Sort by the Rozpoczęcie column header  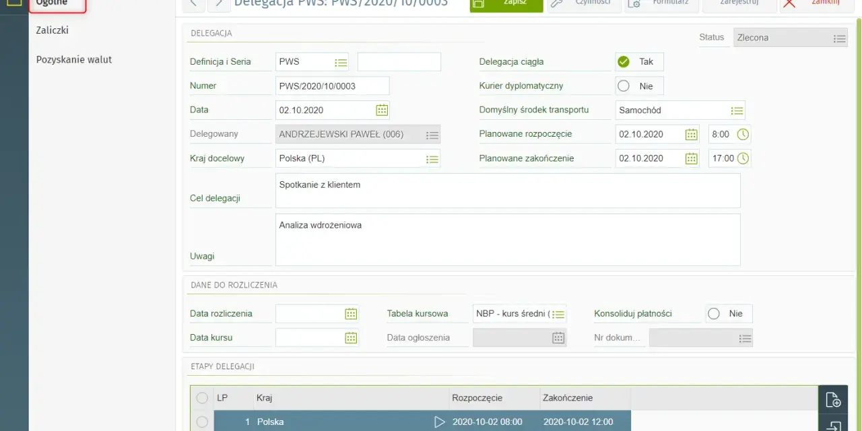(x=494, y=398)
